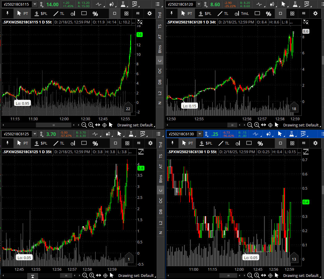This screenshot has width=324, height=279.
Task: Expand the symbol dropdown next to V250218C6125
Action: coord(35,134)
